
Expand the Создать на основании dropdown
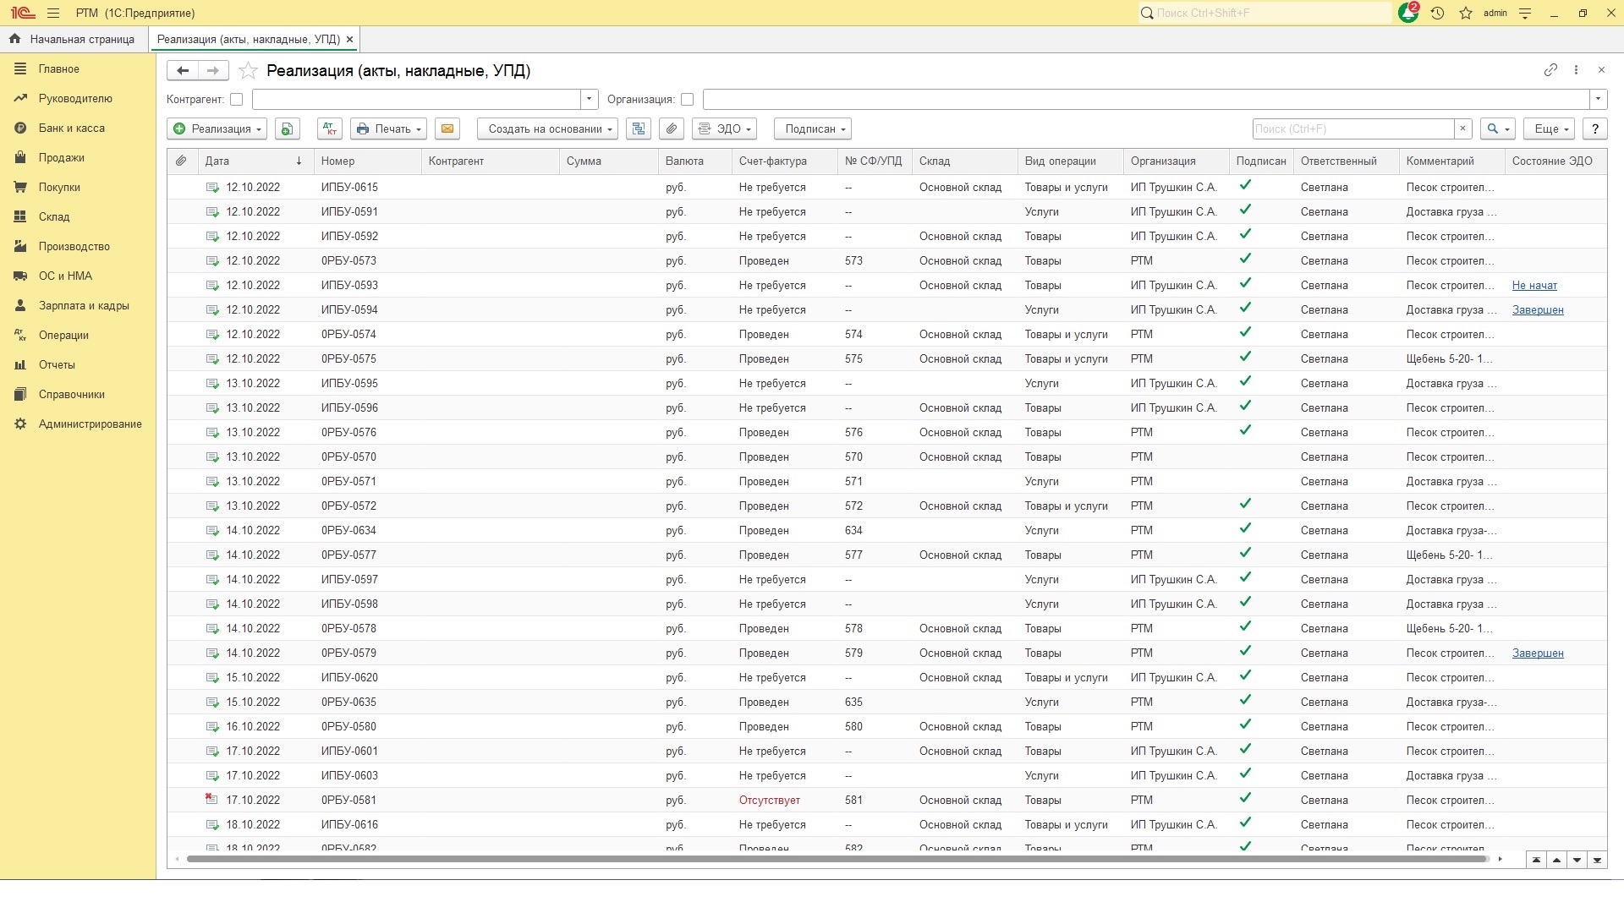[547, 129]
